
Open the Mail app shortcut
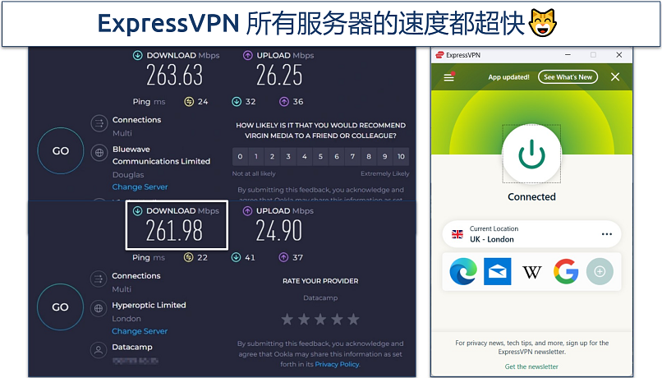[x=498, y=271]
